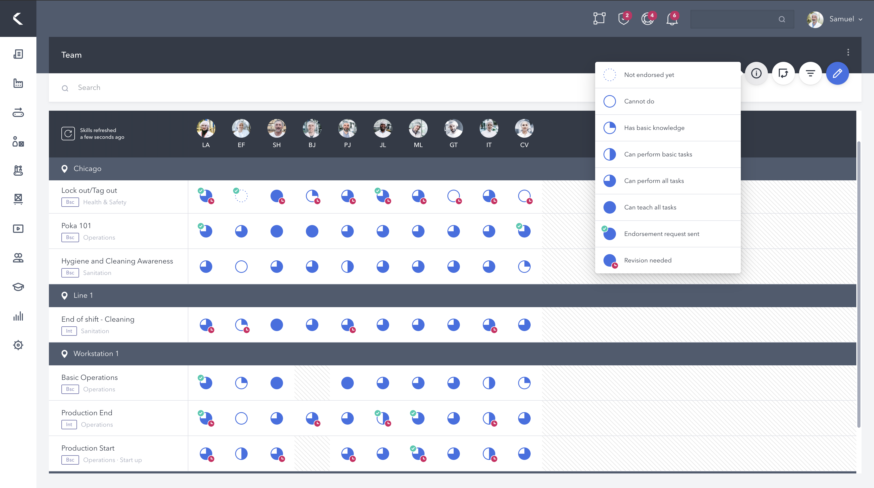Viewport: 874px width, 488px height.
Task: Select Can teach all tasks entry
Action: [668, 207]
